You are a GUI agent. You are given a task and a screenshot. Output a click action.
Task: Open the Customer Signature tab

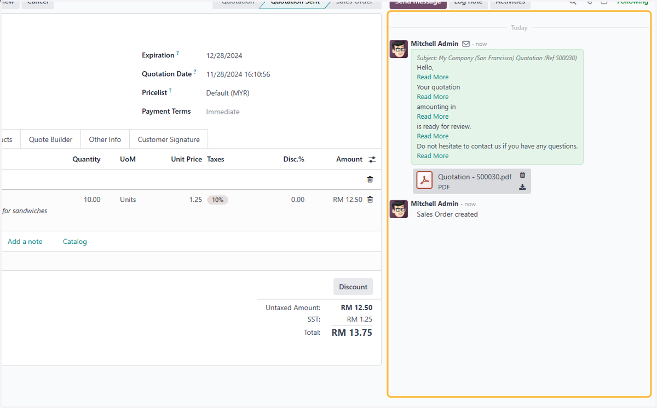[169, 139]
